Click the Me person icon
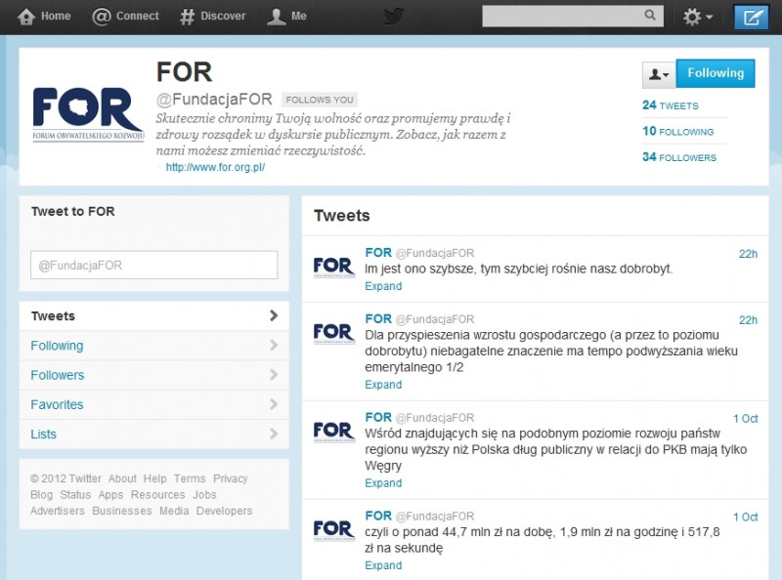The width and height of the screenshot is (782, 580). point(276,17)
